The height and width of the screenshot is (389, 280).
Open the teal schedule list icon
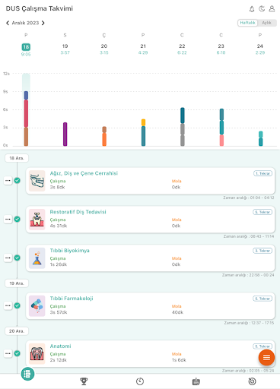pos(27,374)
